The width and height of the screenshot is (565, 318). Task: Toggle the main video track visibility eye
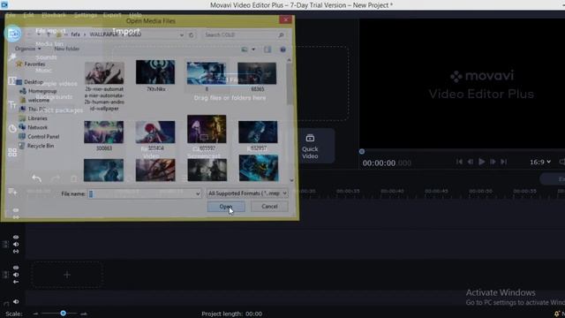click(x=16, y=268)
